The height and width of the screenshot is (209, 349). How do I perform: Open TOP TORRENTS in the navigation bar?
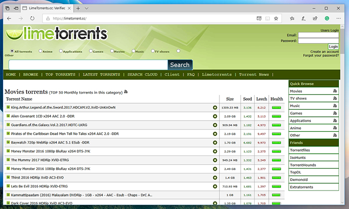[60, 74]
